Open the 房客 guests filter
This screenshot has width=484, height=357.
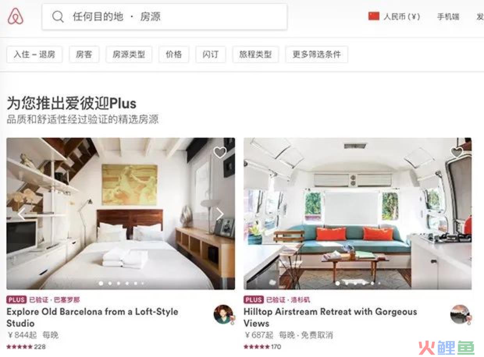coord(84,54)
